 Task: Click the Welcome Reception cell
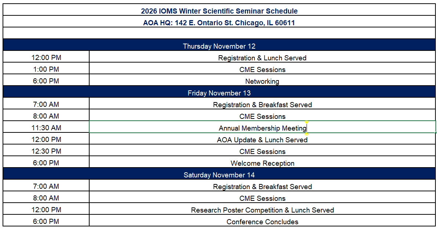262,162
